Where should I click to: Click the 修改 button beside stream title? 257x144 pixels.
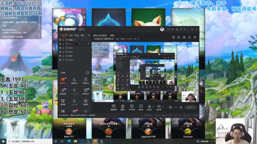112,36
